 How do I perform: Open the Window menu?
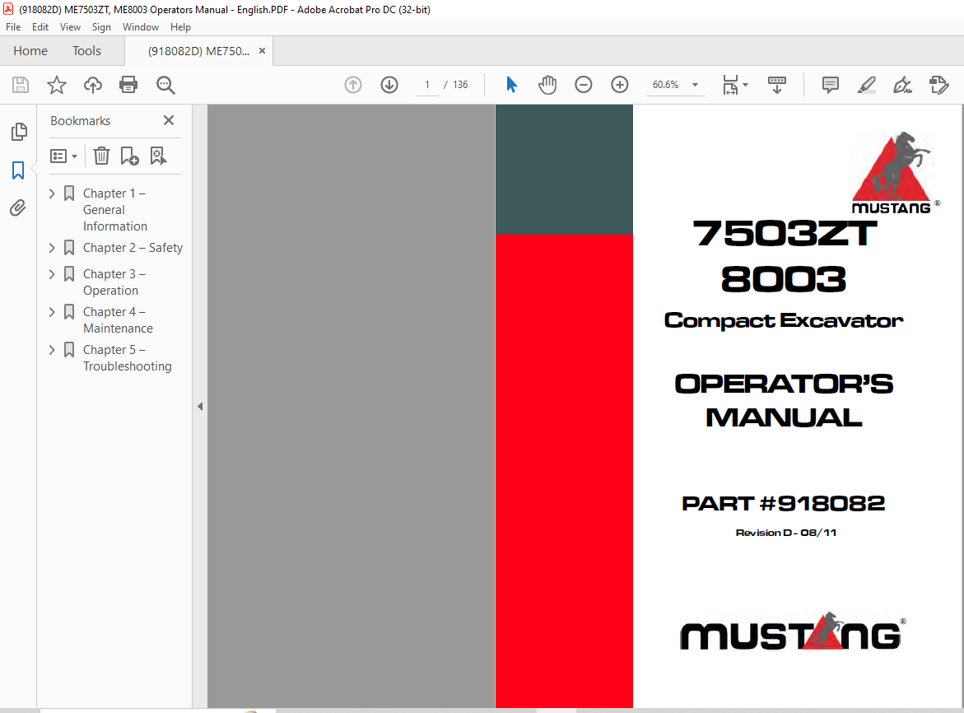[140, 27]
